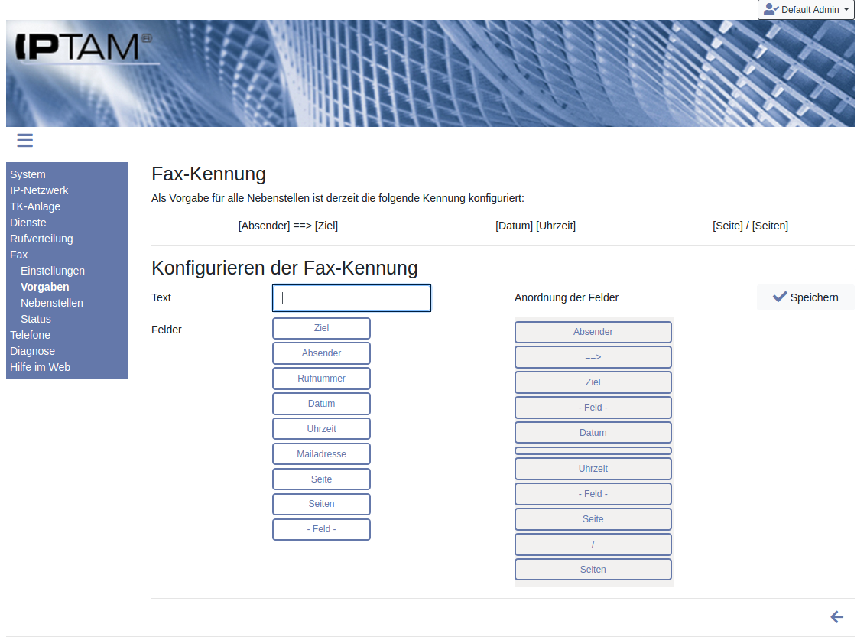The width and height of the screenshot is (867, 637).
Task: Open the hamburger navigation menu
Action: (x=24, y=140)
